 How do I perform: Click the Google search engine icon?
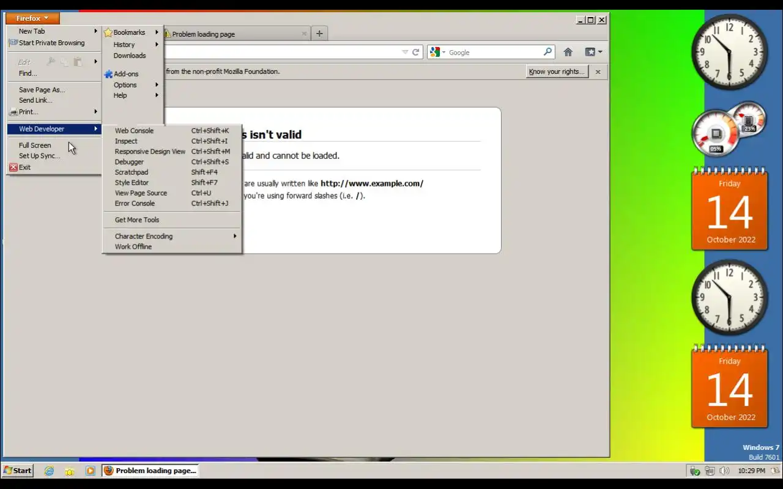435,53
